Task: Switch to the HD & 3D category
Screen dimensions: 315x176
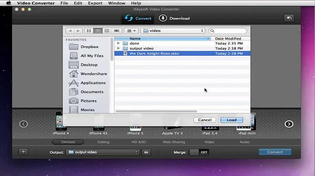Action: (x=139, y=142)
